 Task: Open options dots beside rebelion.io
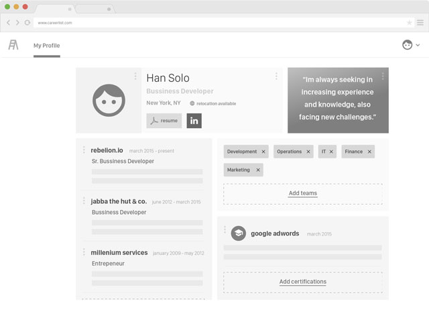pos(84,150)
